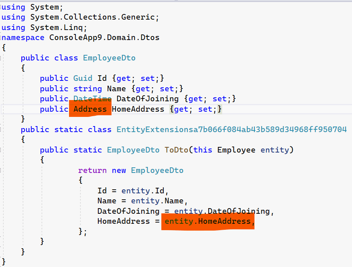352x267 pixels.
Task: Click the return keyword
Action: [x=92, y=171]
